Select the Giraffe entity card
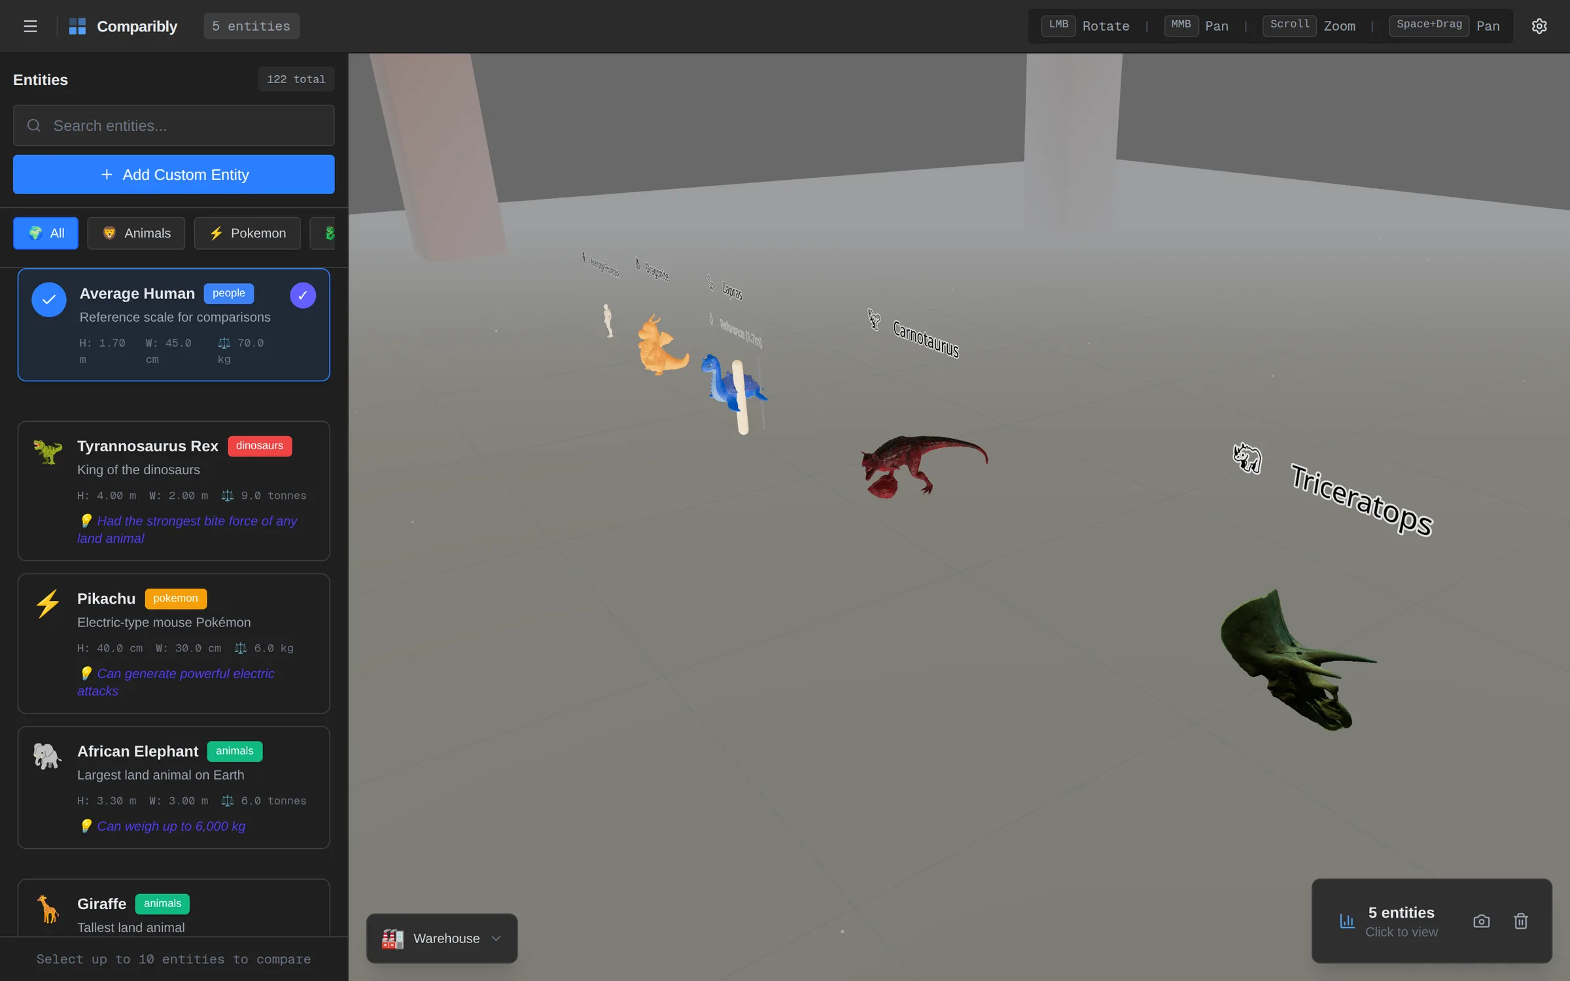The image size is (1570, 981). 173,908
